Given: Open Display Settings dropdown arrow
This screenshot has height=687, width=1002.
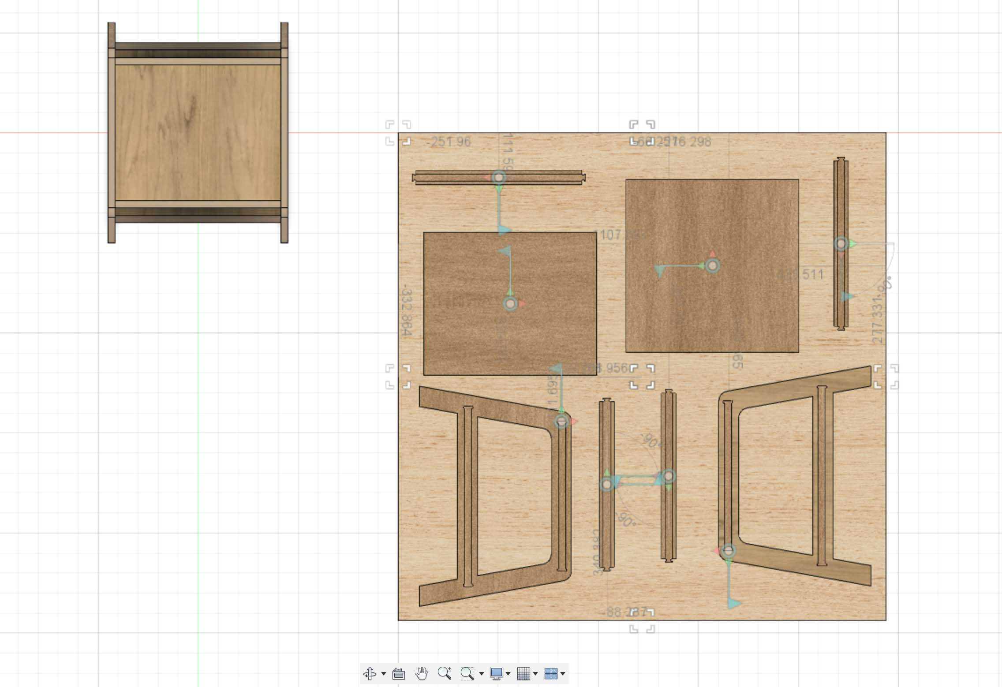Looking at the screenshot, I should pyautogui.click(x=508, y=674).
